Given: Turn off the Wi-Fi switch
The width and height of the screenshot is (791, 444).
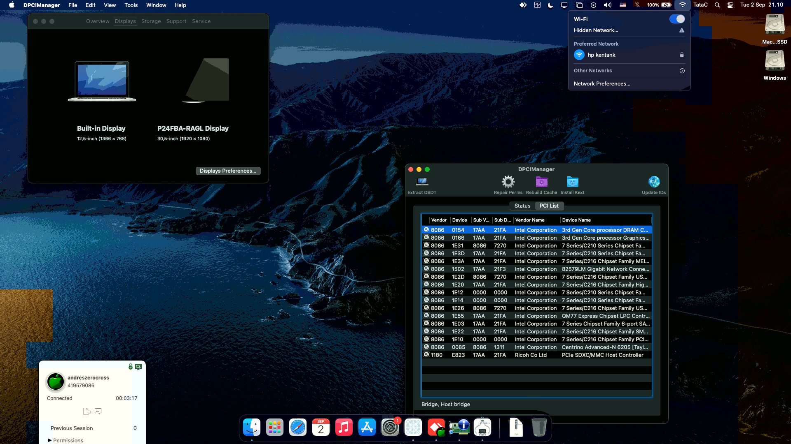Looking at the screenshot, I should 677,19.
